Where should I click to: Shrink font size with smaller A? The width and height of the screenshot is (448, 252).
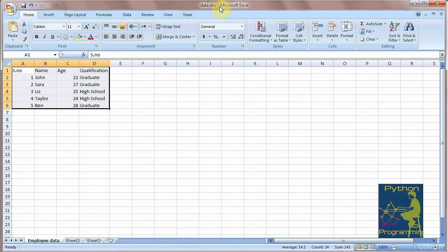pyautogui.click(x=94, y=27)
